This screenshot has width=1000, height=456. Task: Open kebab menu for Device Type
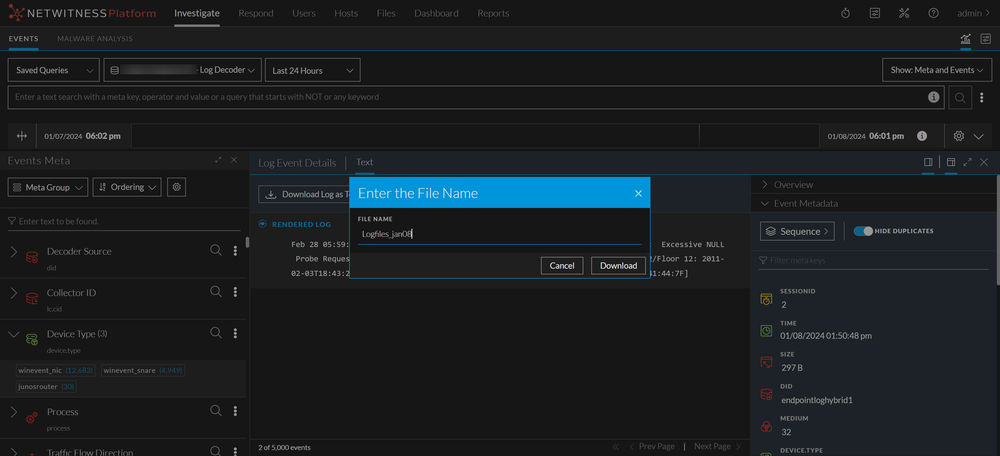tap(235, 333)
